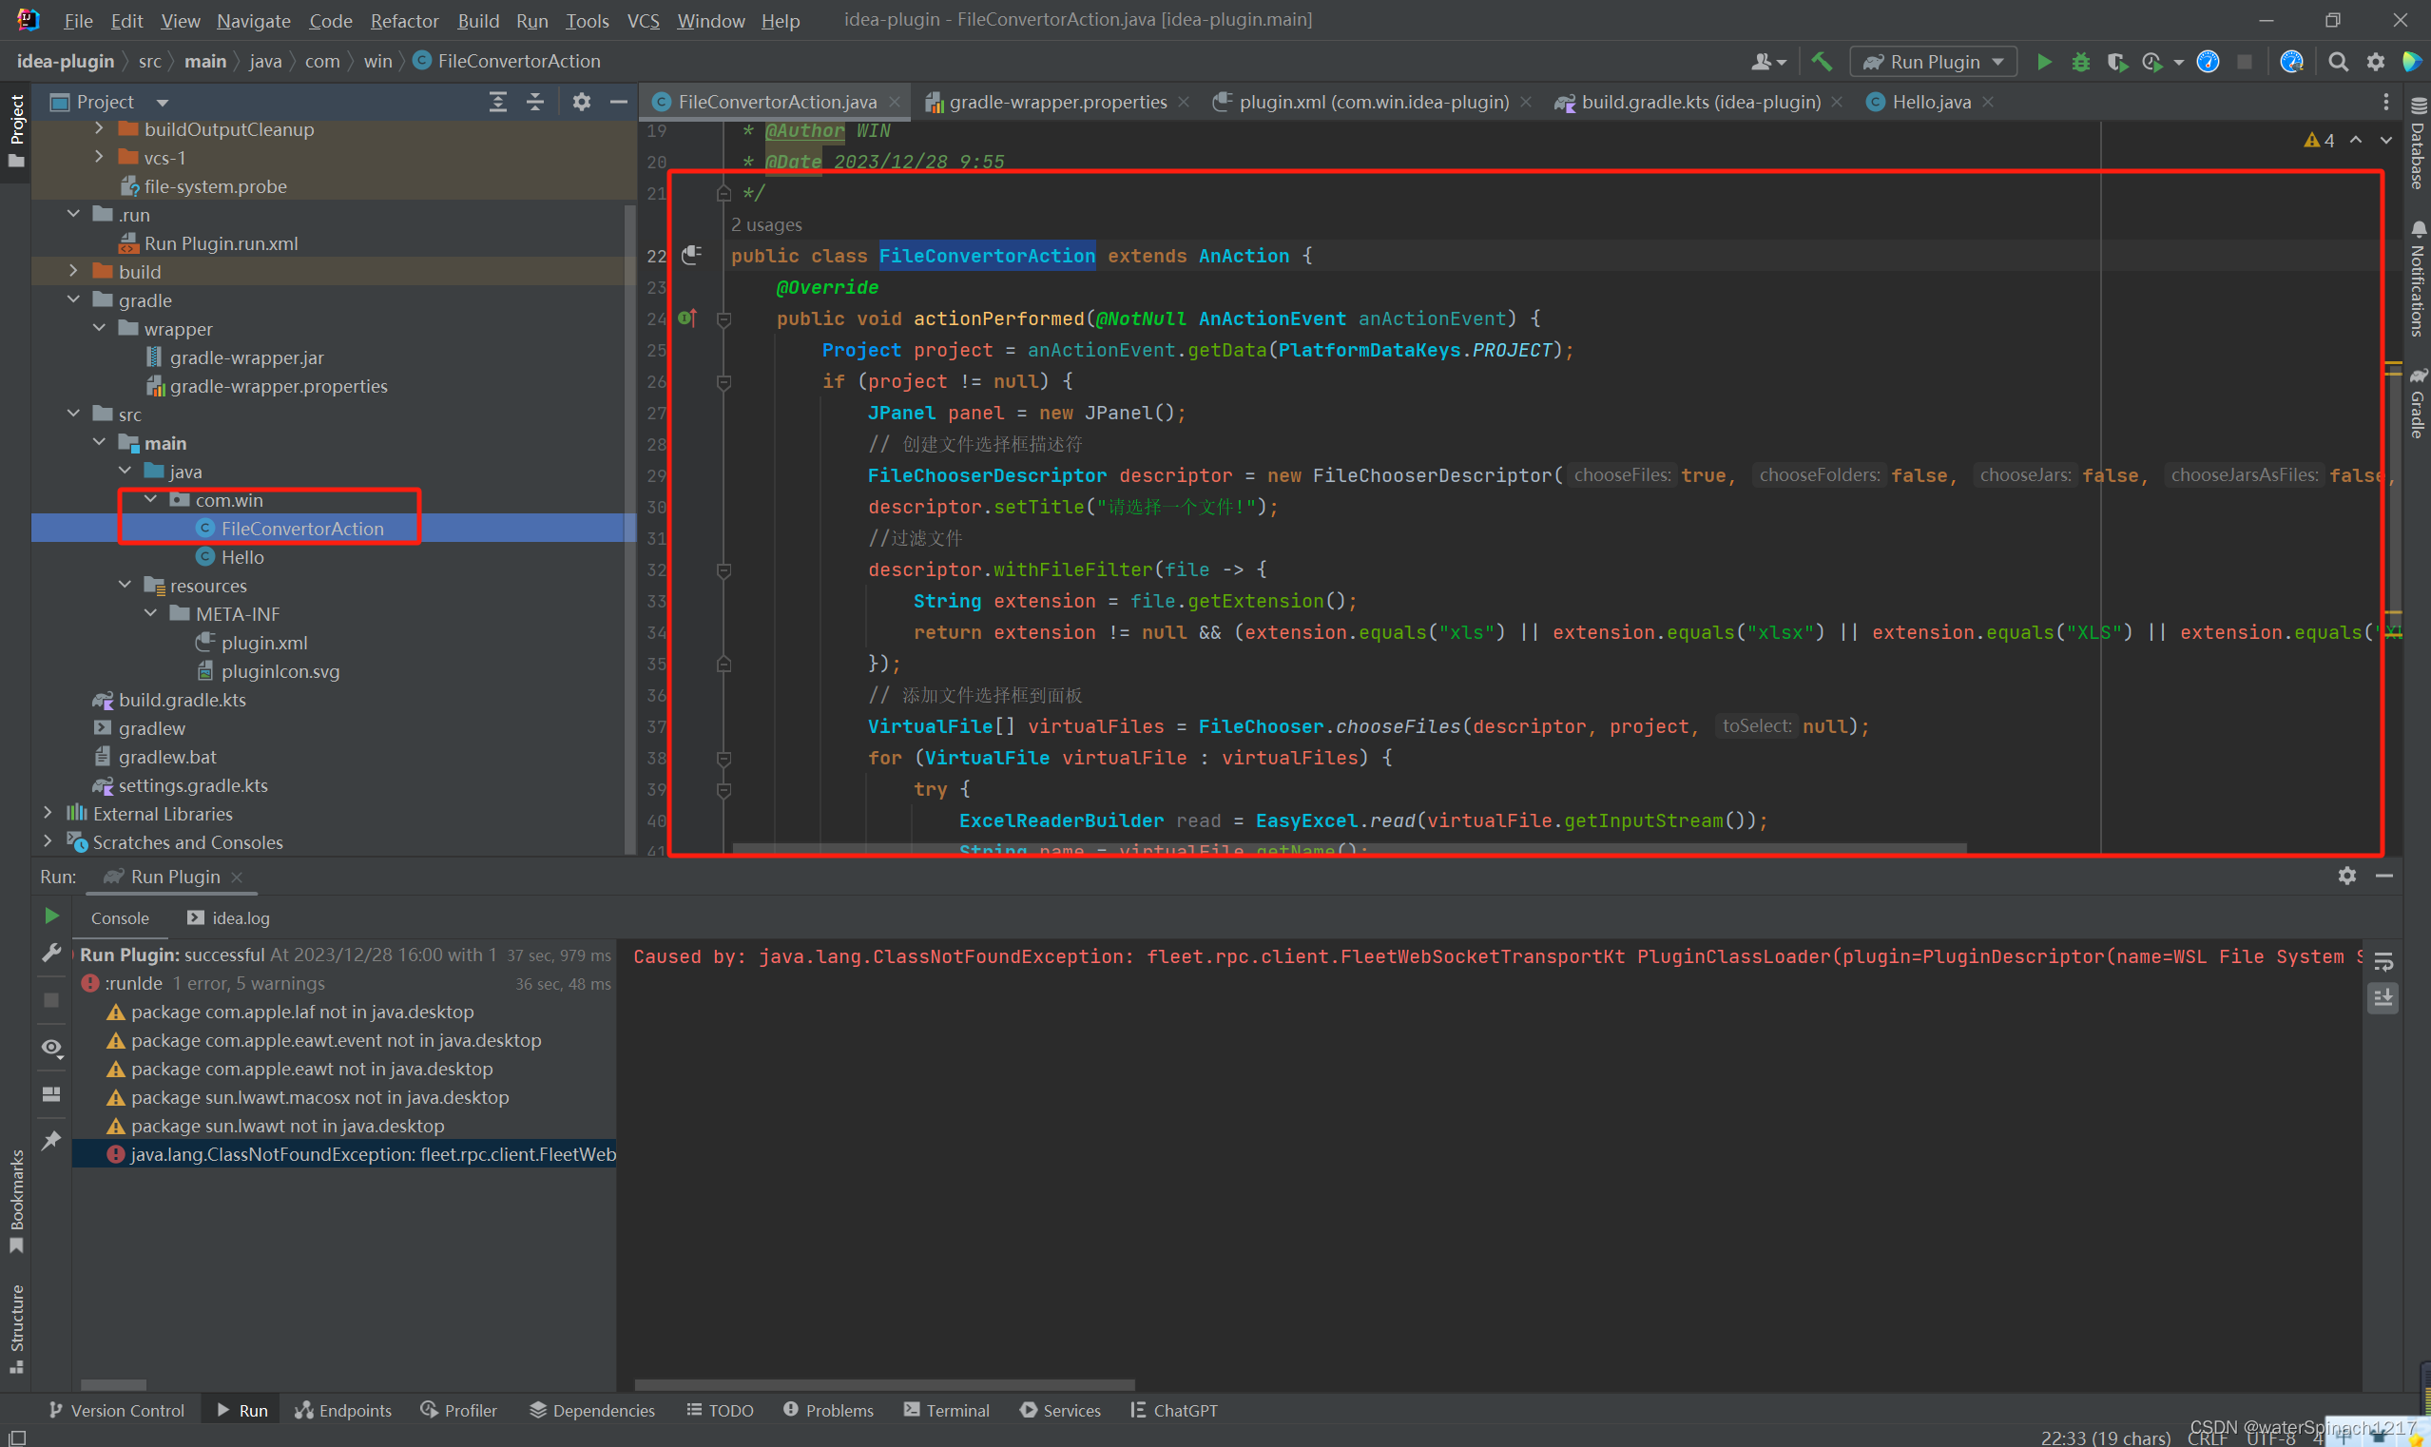Click Scroll to End icon in console
The width and height of the screenshot is (2431, 1447).
2383,997
